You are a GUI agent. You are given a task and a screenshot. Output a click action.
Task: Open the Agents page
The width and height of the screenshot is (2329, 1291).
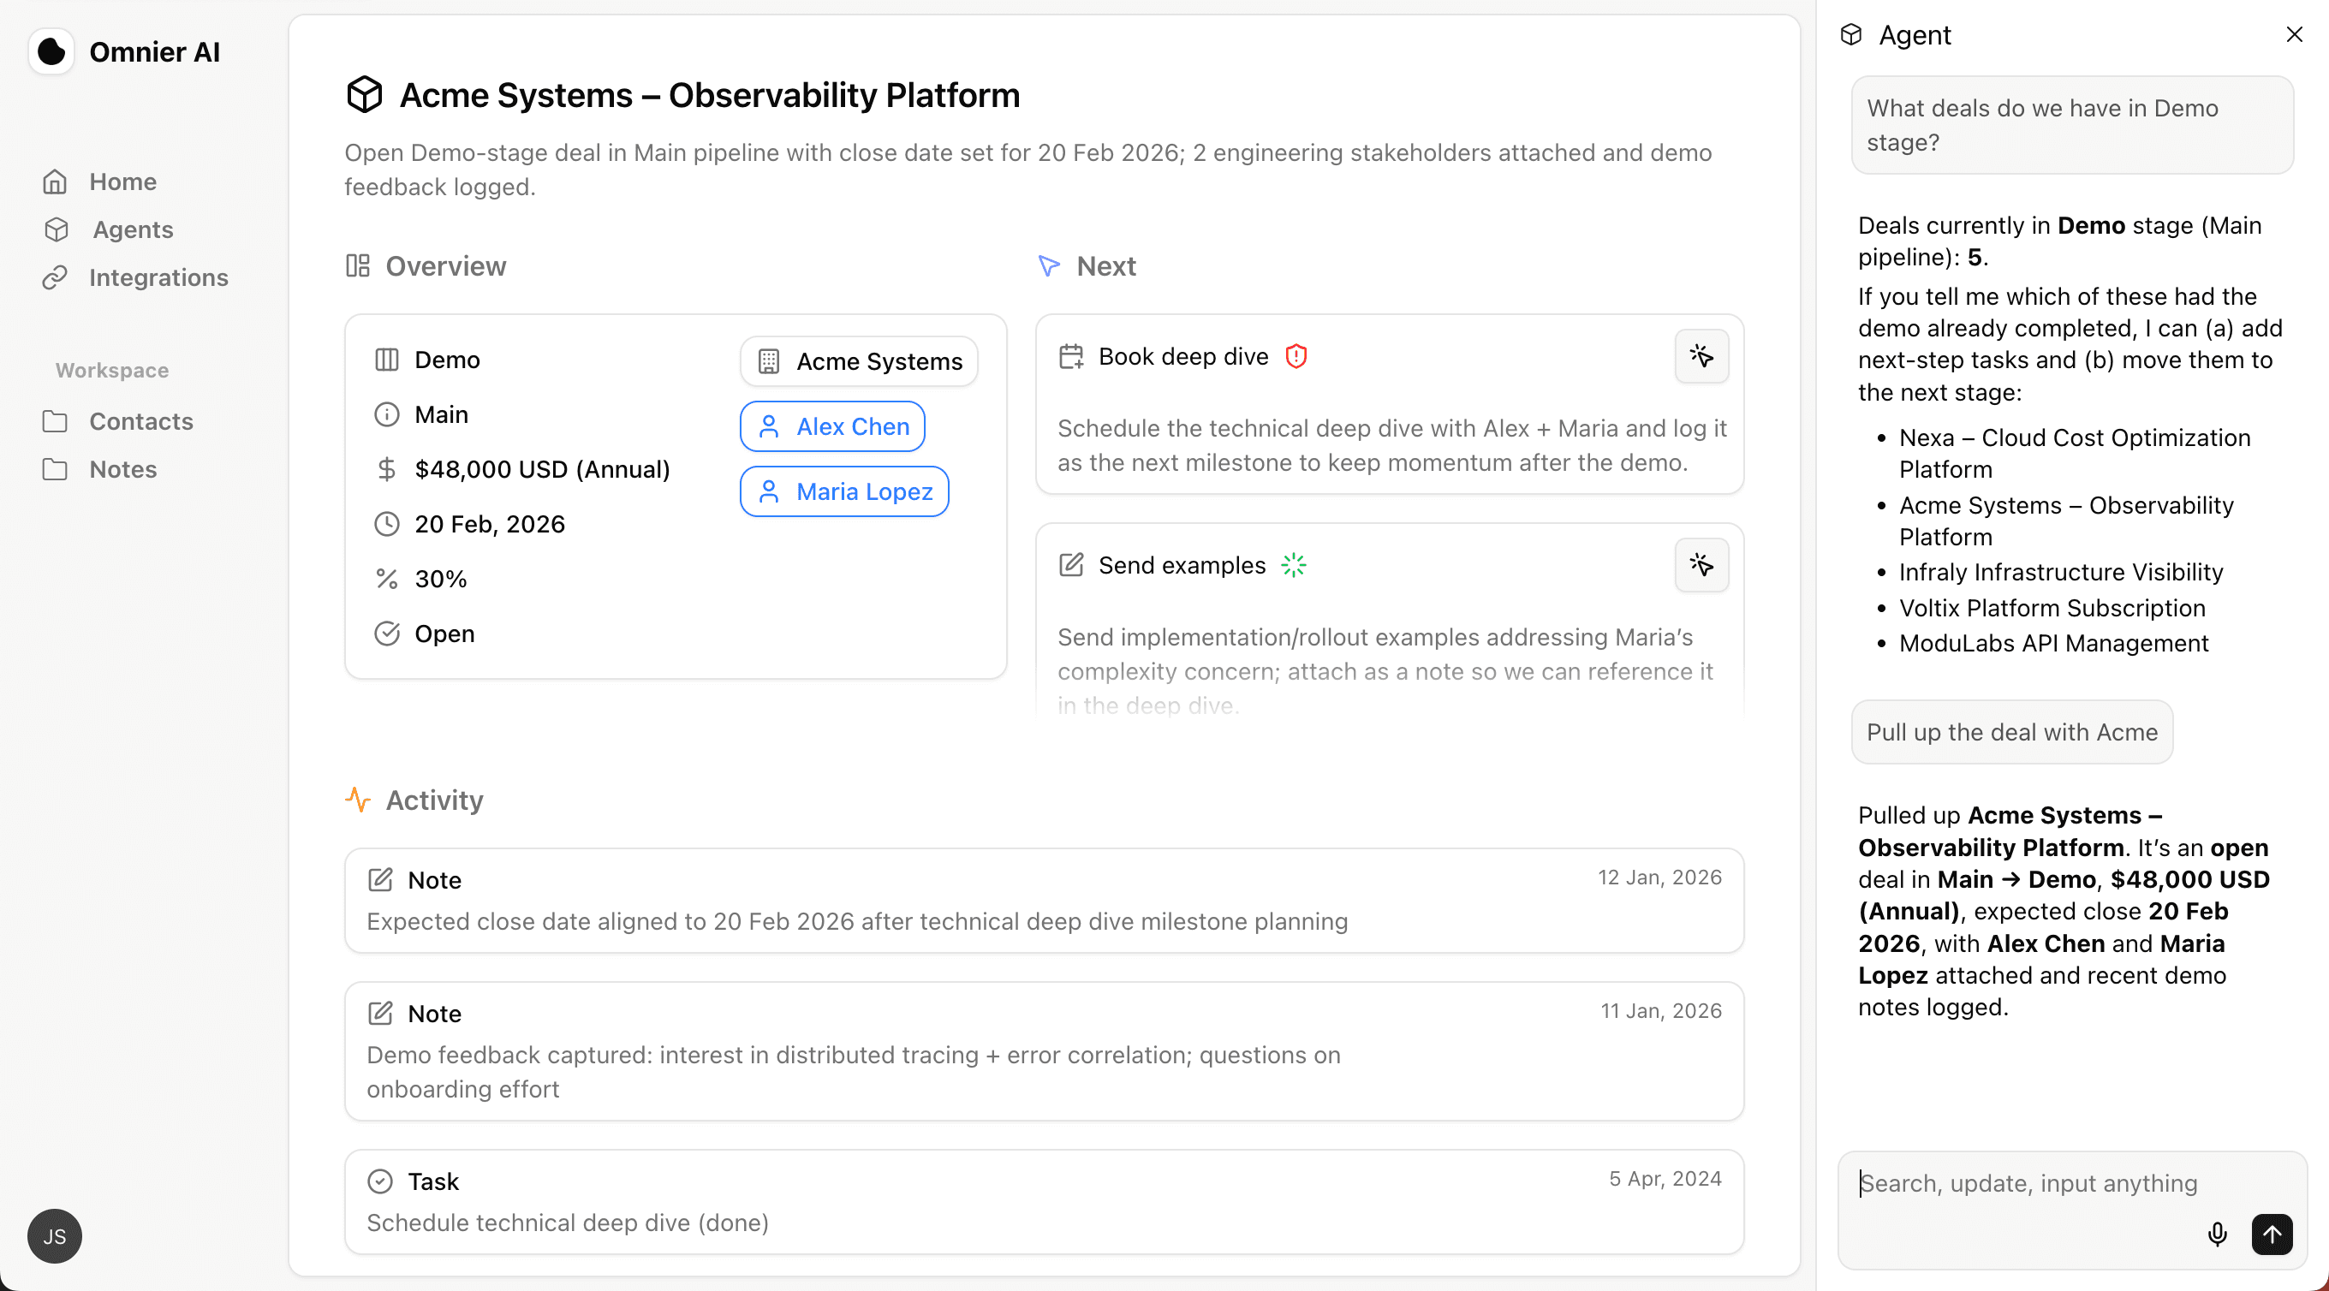pyautogui.click(x=132, y=229)
